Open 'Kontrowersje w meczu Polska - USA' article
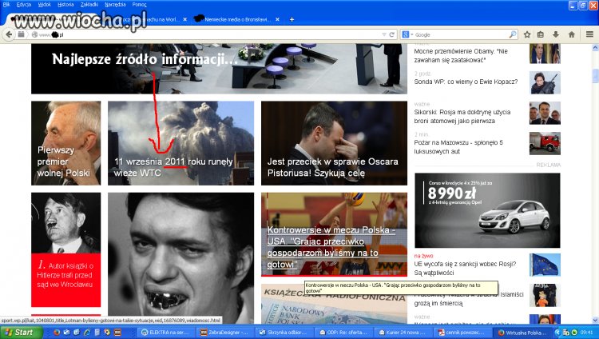This screenshot has height=339, width=599. [334, 234]
